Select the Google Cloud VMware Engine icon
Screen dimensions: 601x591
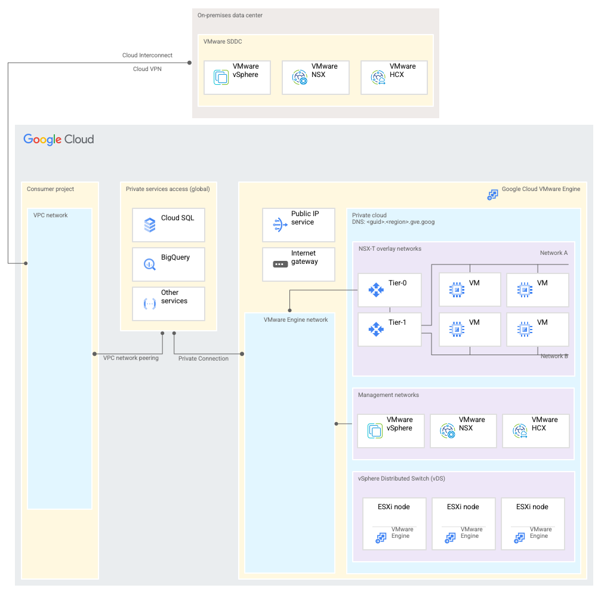click(x=492, y=195)
